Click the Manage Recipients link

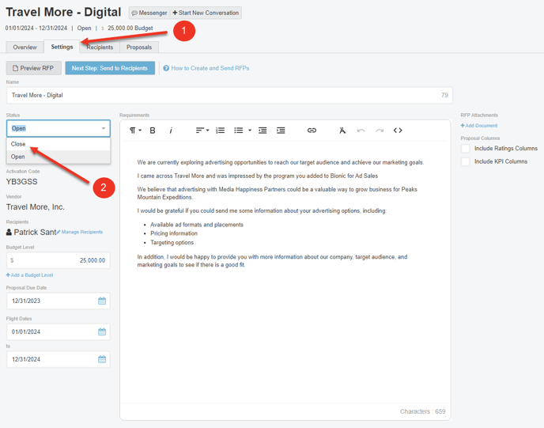(x=80, y=232)
